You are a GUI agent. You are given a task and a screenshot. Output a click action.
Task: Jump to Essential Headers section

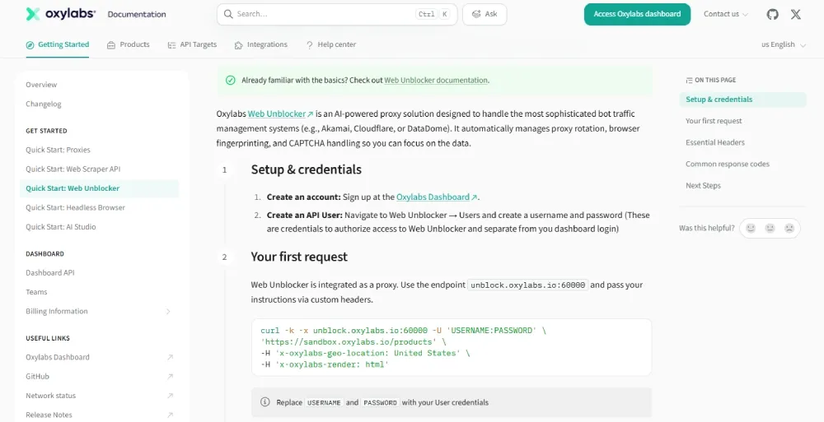click(x=714, y=143)
